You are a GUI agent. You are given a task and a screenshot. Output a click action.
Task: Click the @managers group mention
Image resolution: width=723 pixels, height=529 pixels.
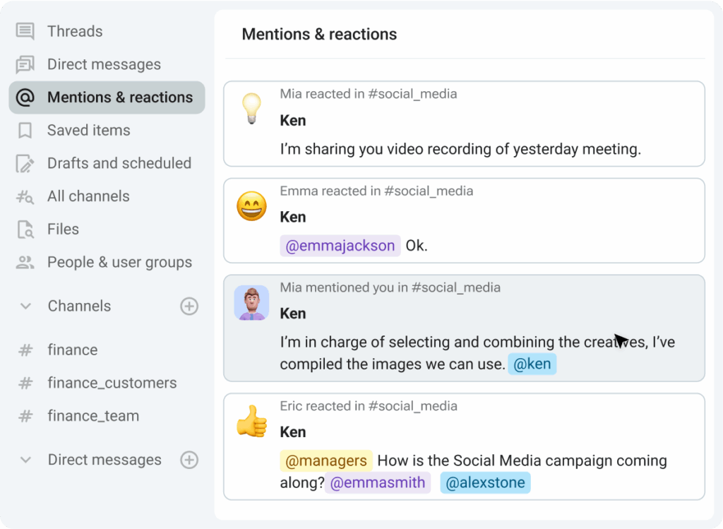pyautogui.click(x=326, y=461)
